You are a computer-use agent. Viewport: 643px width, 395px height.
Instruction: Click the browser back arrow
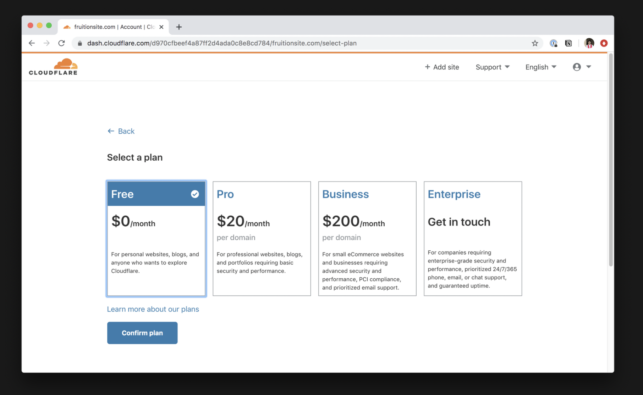coord(32,43)
